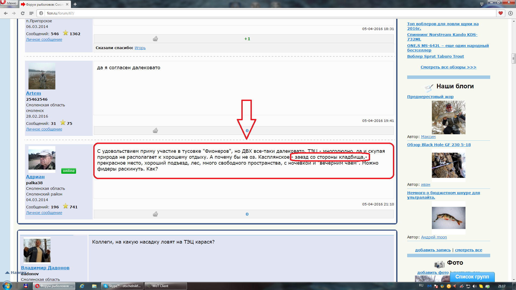Click смотреть все blogs link
This screenshot has width=516, height=290.
tap(468, 250)
